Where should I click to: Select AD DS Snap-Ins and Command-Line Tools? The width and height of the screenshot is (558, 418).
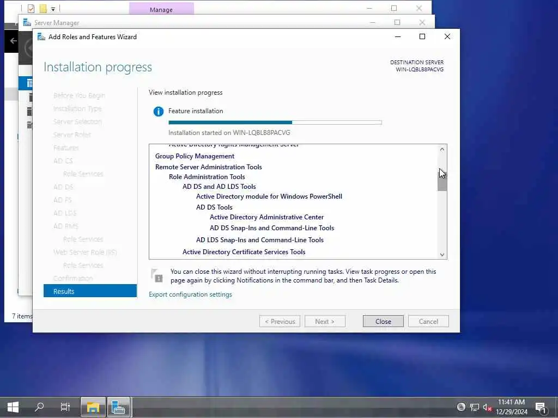(272, 228)
